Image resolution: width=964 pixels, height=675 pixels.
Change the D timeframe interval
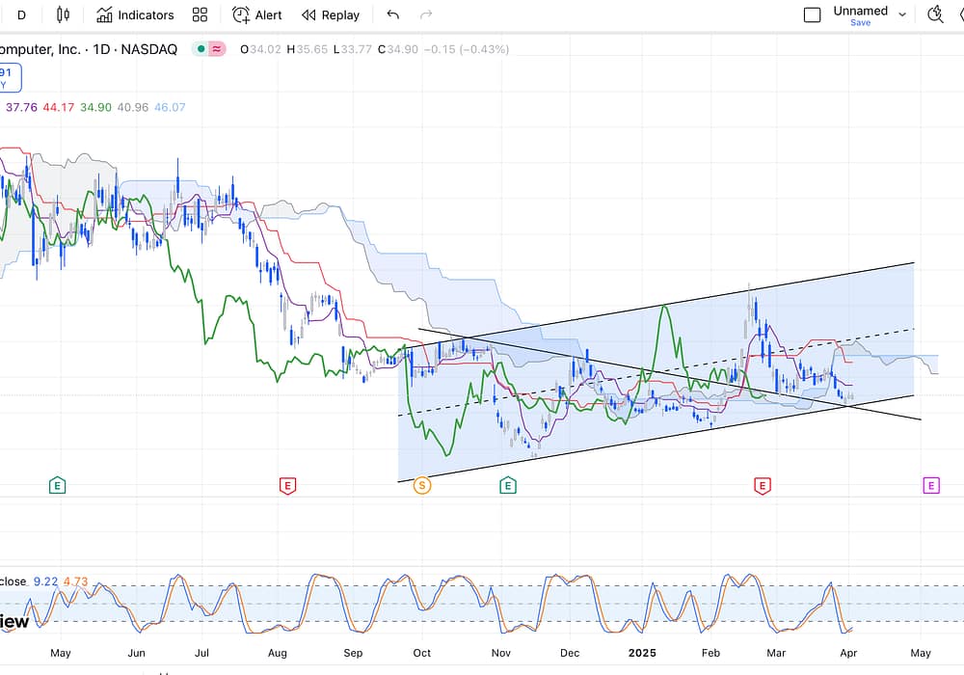[21, 14]
